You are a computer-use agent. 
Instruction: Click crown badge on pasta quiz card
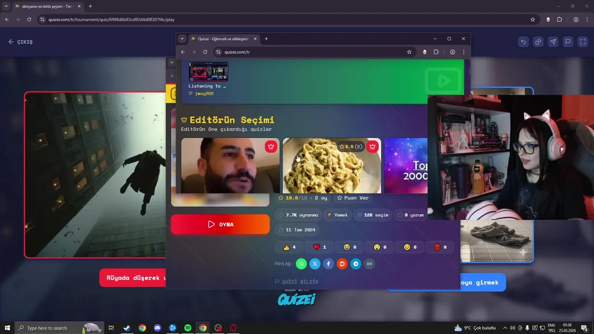click(x=372, y=147)
